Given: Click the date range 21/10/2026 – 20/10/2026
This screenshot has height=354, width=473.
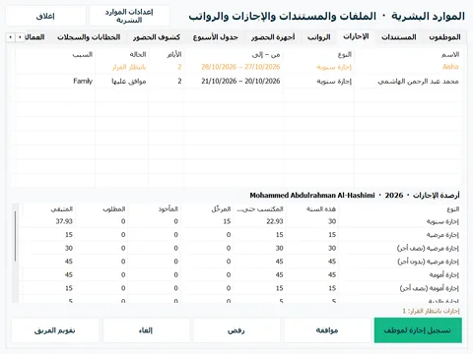Looking at the screenshot, I should 240,81.
